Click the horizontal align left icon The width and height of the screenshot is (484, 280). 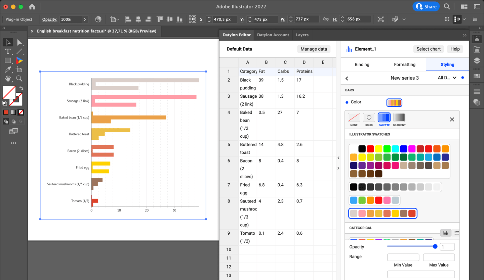point(128,19)
